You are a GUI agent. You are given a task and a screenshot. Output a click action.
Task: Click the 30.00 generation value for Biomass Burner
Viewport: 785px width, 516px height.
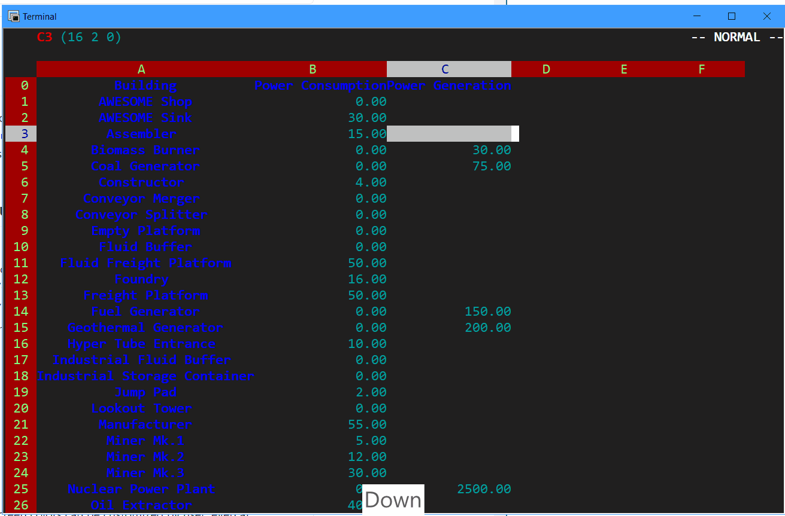click(492, 150)
